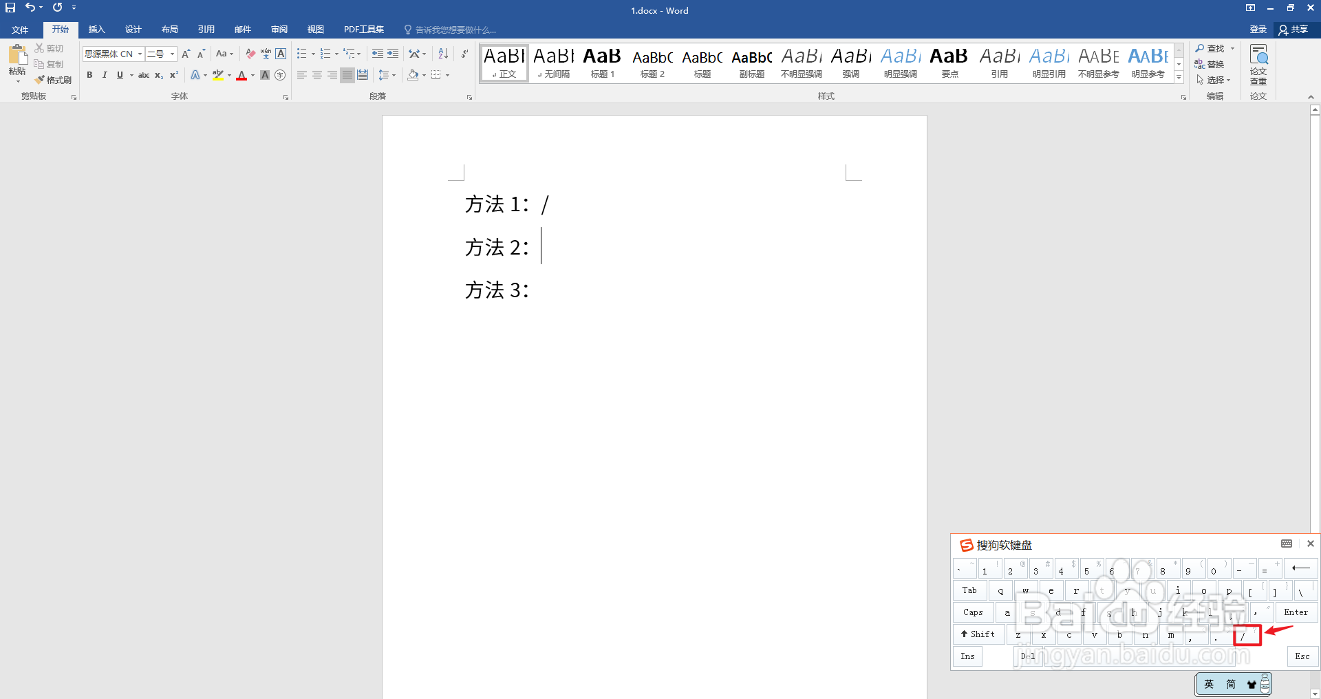Center-align the text
The image size is (1321, 699).
[317, 75]
